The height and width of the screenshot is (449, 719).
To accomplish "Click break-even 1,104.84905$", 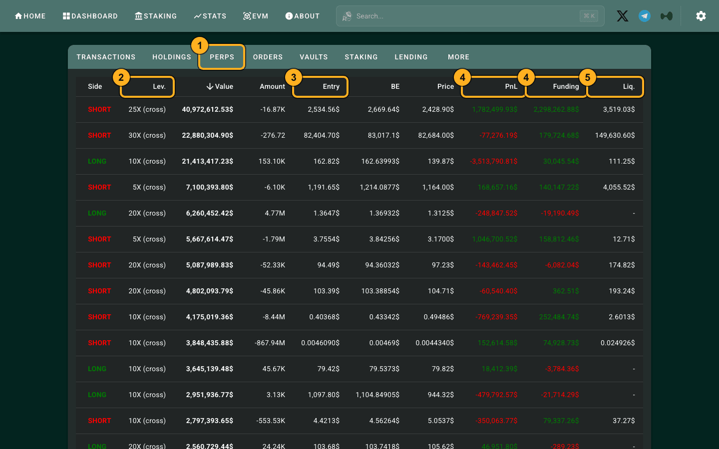I will pyautogui.click(x=377, y=395).
